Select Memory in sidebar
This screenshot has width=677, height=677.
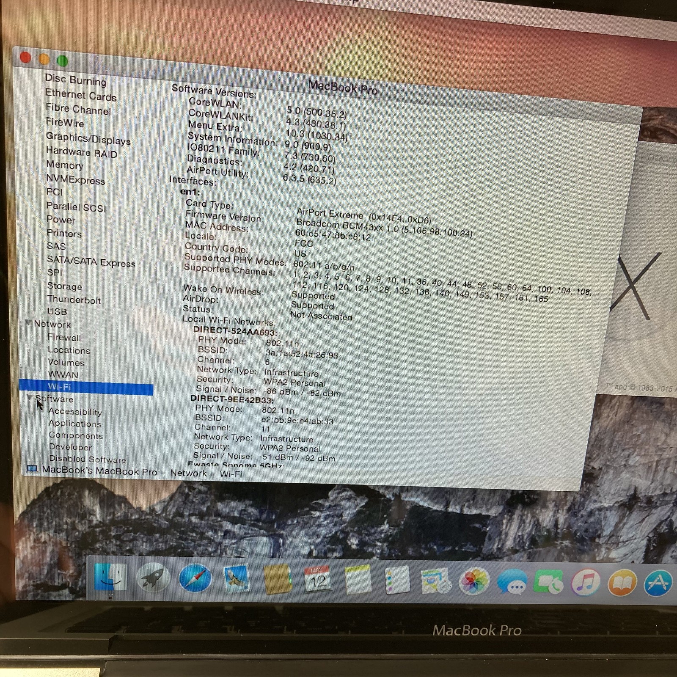click(65, 165)
